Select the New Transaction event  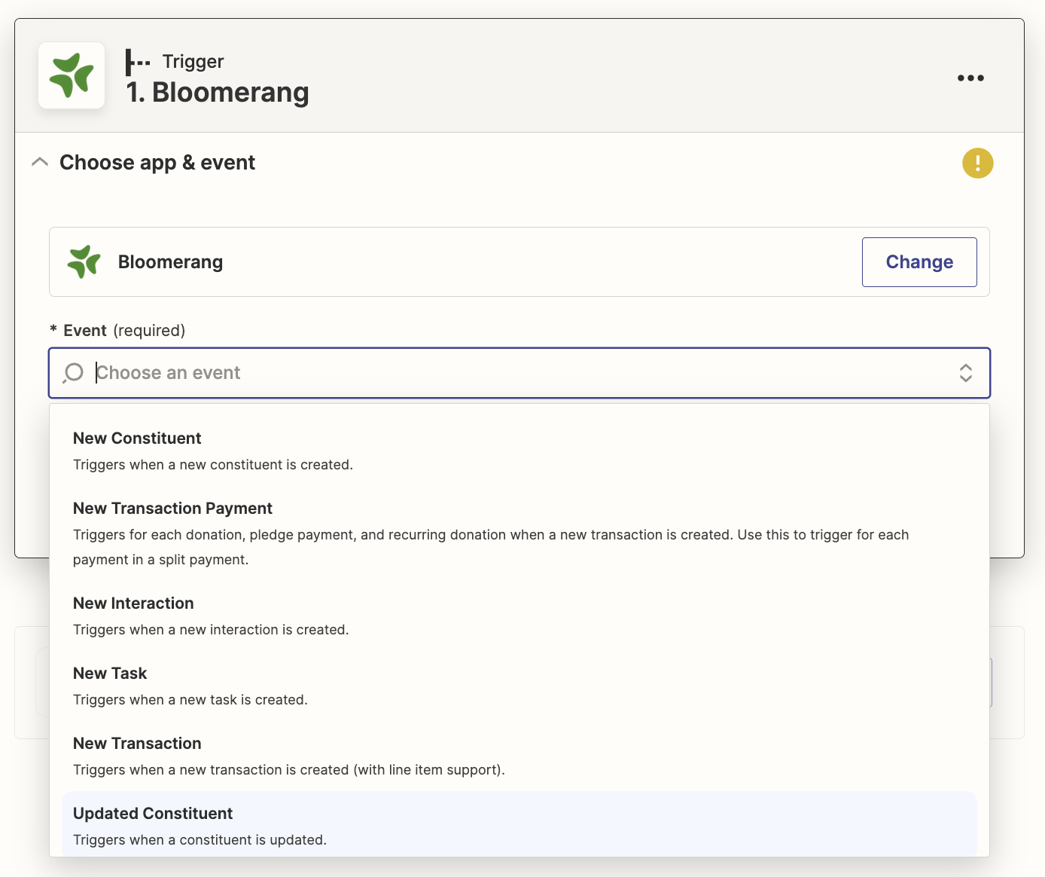click(519, 756)
